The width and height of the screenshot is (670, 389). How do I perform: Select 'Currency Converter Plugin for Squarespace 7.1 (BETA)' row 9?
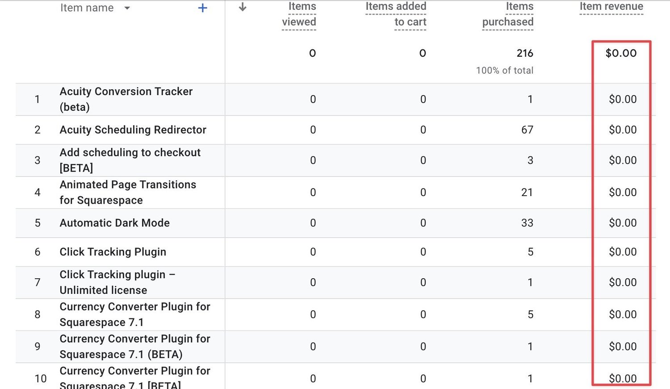[x=135, y=347]
